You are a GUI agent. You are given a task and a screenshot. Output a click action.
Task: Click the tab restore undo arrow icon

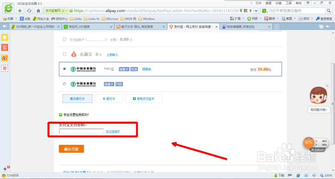pyautogui.click(x=328, y=26)
